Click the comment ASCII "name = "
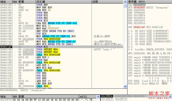This screenshot has width=172, height=101. [x=104, y=50]
